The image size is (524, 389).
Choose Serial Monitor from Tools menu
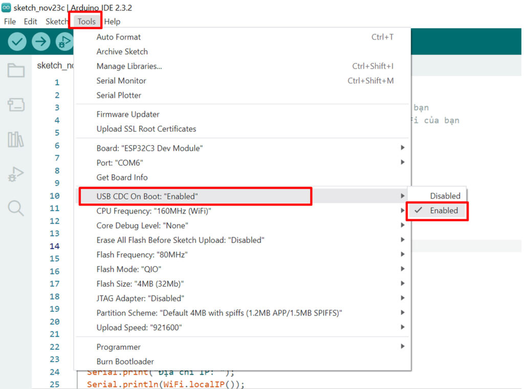[x=121, y=81]
